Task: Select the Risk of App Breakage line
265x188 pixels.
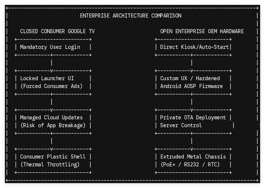Action: click(53, 125)
